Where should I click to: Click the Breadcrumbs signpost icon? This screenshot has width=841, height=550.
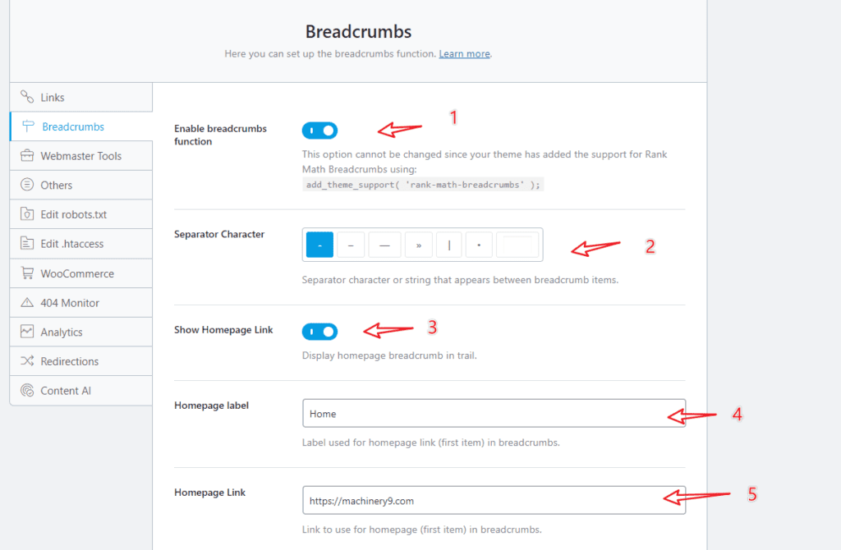tap(28, 126)
